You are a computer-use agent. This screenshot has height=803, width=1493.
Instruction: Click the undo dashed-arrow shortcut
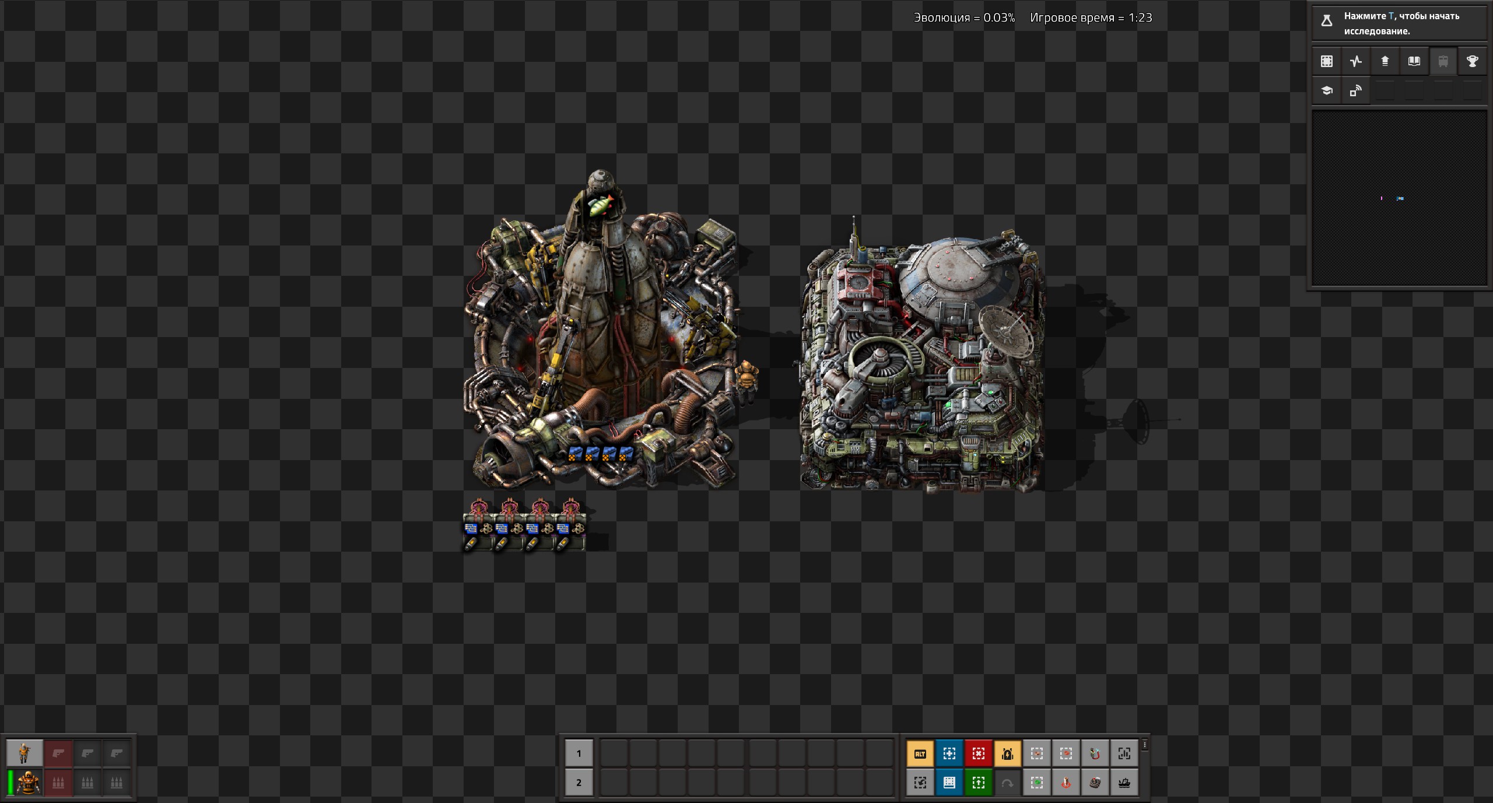coord(920,783)
